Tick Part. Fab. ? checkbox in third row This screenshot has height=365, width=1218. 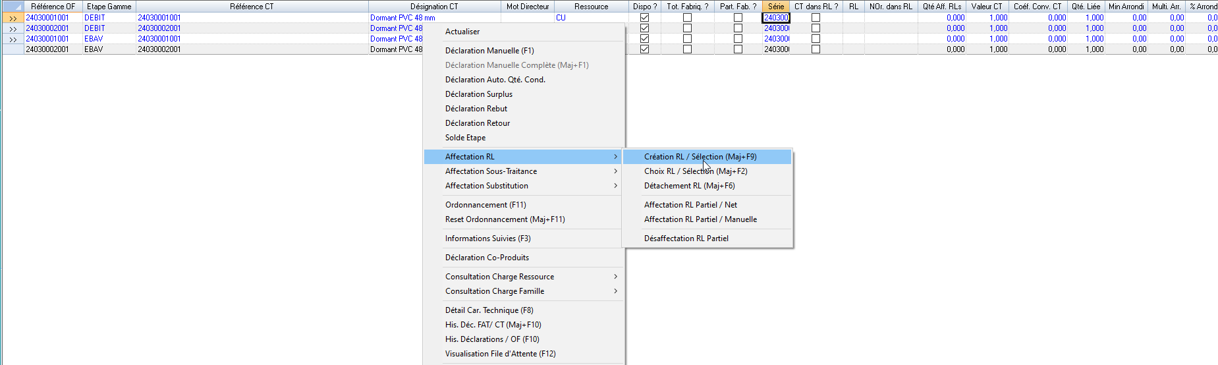click(x=738, y=39)
